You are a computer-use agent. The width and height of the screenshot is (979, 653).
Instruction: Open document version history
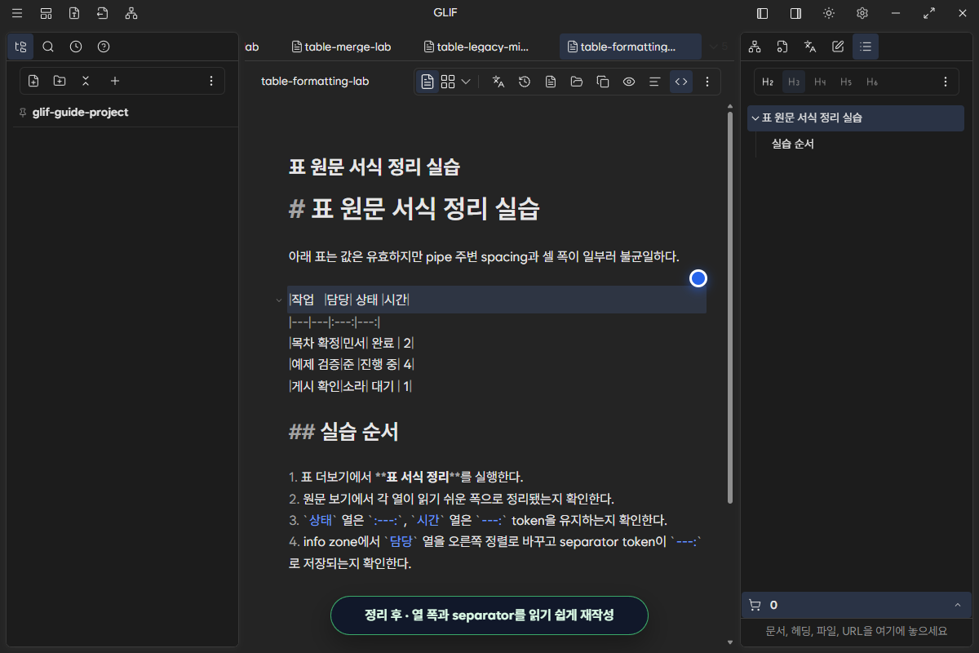click(525, 82)
